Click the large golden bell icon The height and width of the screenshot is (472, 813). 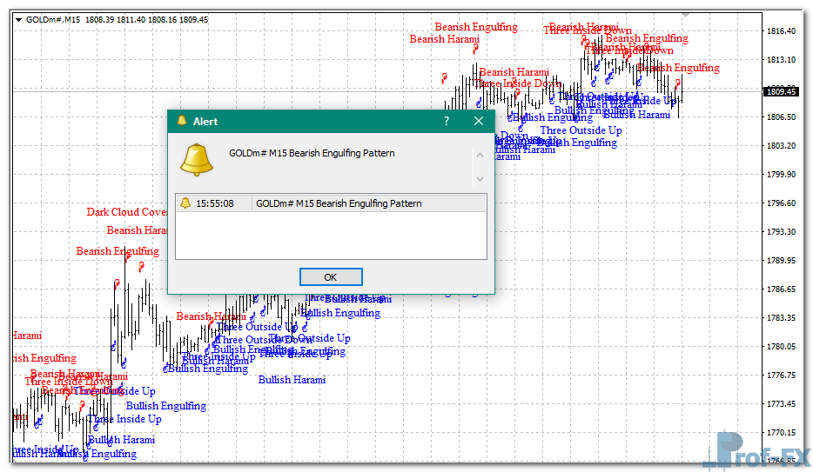pyautogui.click(x=197, y=158)
